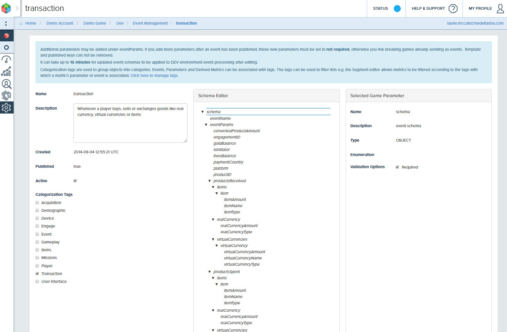Open the line chart analytics sidebar icon
The height and width of the screenshot is (332, 507).
(6, 71)
